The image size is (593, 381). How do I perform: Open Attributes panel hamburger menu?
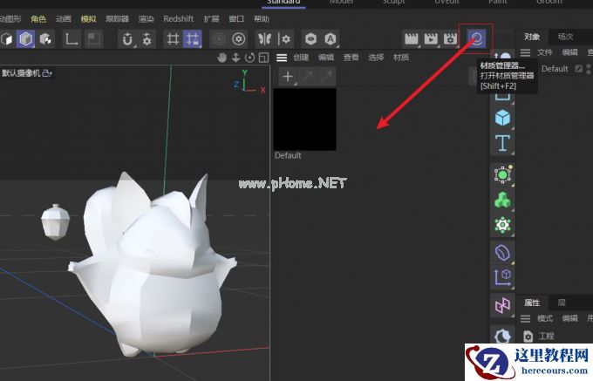point(525,318)
